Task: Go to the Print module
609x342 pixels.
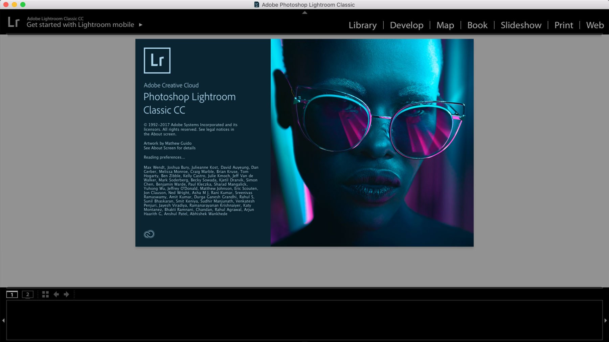Action: click(x=563, y=25)
